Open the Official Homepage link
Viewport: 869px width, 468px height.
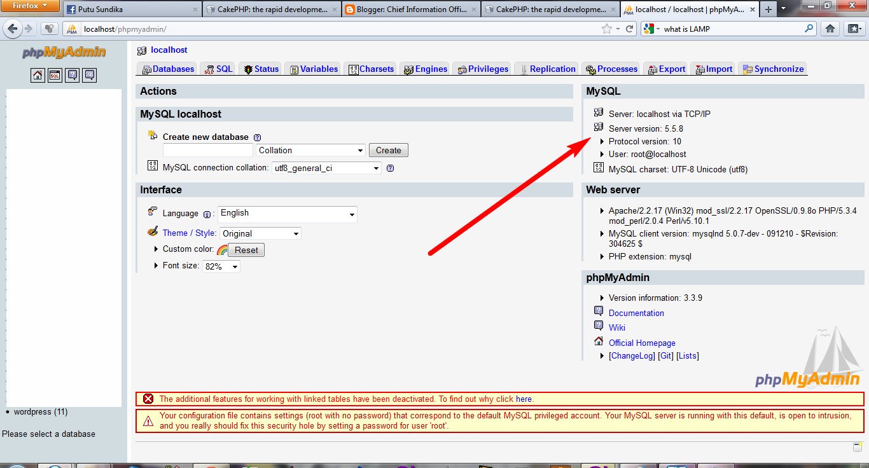point(642,343)
